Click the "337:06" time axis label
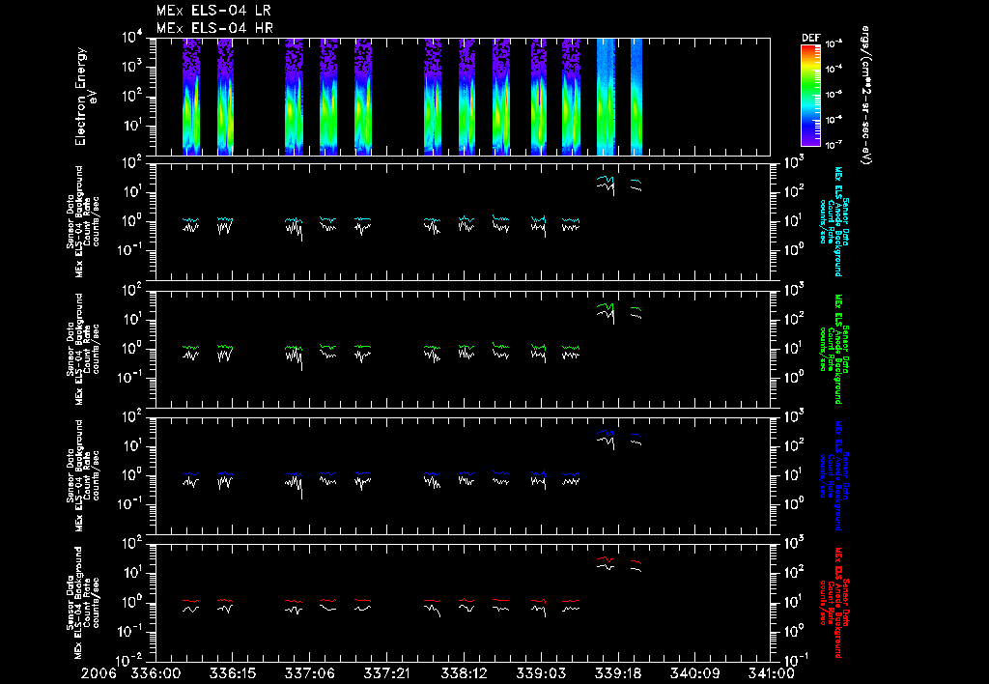This screenshot has height=684, width=989. tap(309, 673)
